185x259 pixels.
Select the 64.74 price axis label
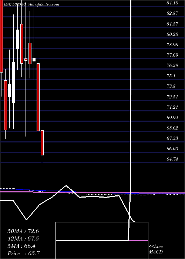click(x=172, y=159)
